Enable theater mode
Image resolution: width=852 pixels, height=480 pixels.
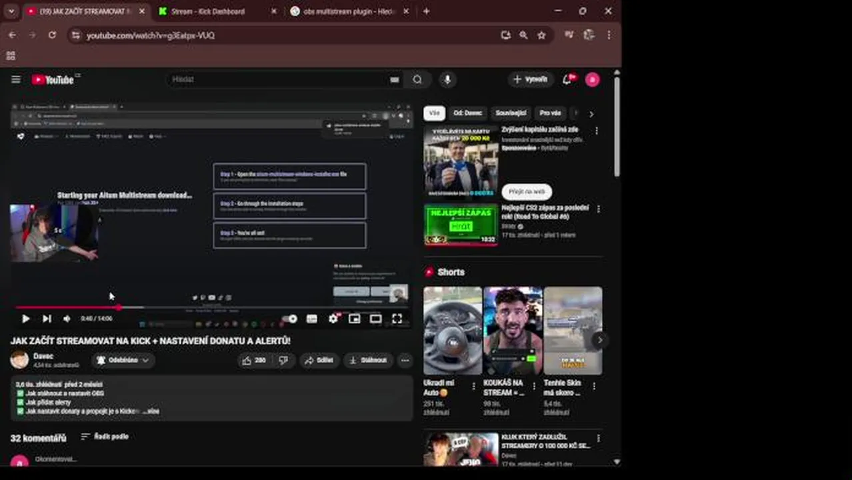(x=376, y=319)
